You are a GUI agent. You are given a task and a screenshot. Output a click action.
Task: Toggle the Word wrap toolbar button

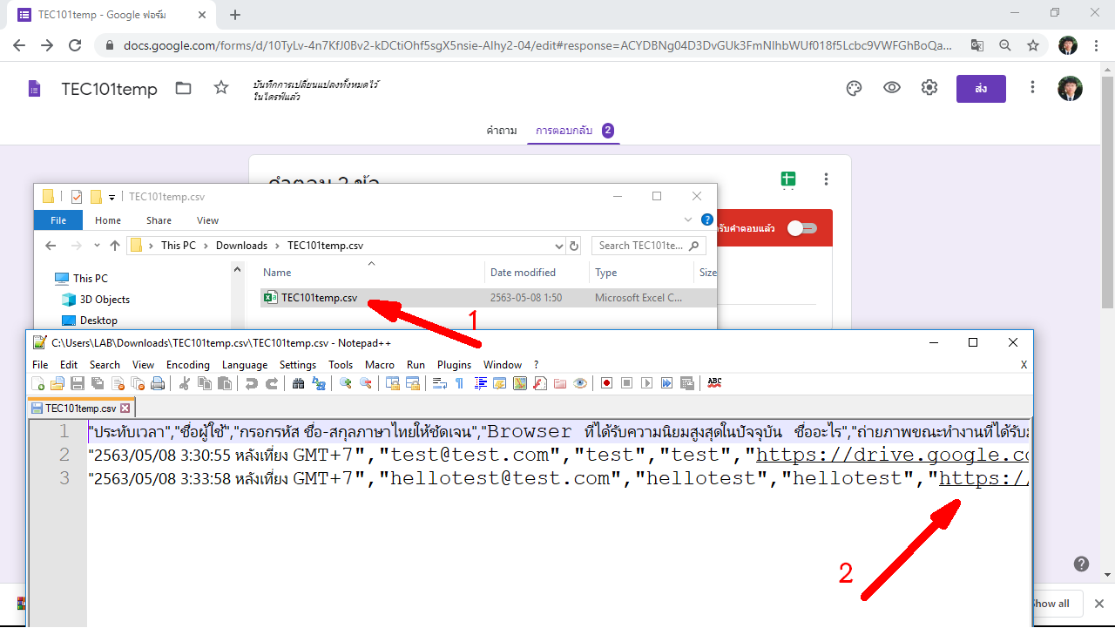(440, 383)
